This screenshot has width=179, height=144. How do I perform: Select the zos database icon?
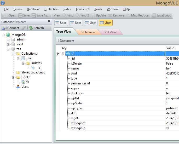pyautogui.click(x=13, y=49)
